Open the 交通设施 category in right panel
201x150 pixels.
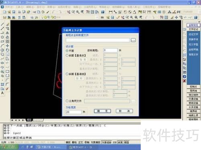[193, 99]
